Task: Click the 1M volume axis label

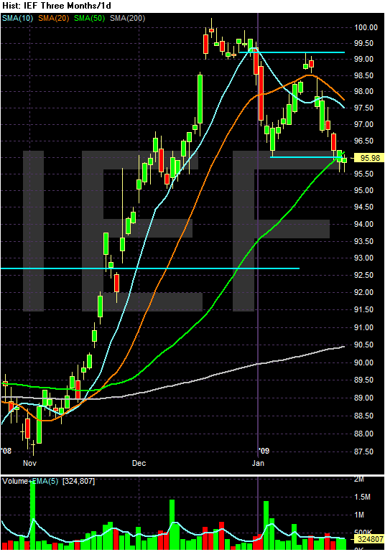Action: click(359, 515)
